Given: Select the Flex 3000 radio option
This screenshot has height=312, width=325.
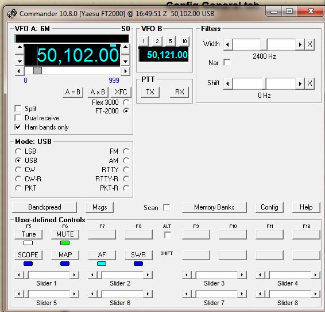Looking at the screenshot, I should coord(126,102).
